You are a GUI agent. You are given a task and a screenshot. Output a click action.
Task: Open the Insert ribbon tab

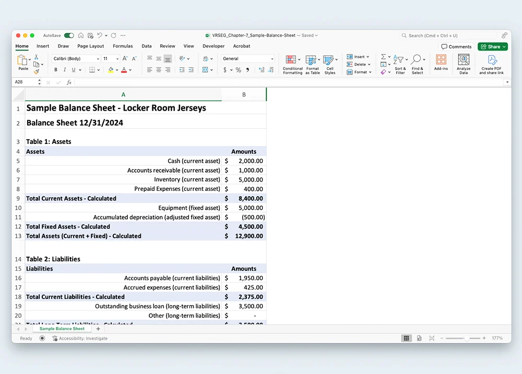(x=43, y=46)
